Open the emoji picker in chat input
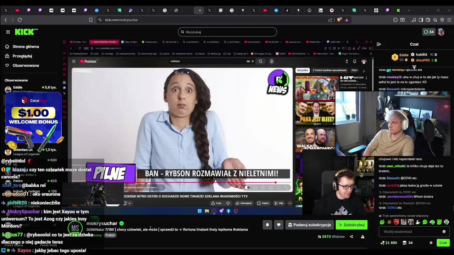 tap(444, 232)
